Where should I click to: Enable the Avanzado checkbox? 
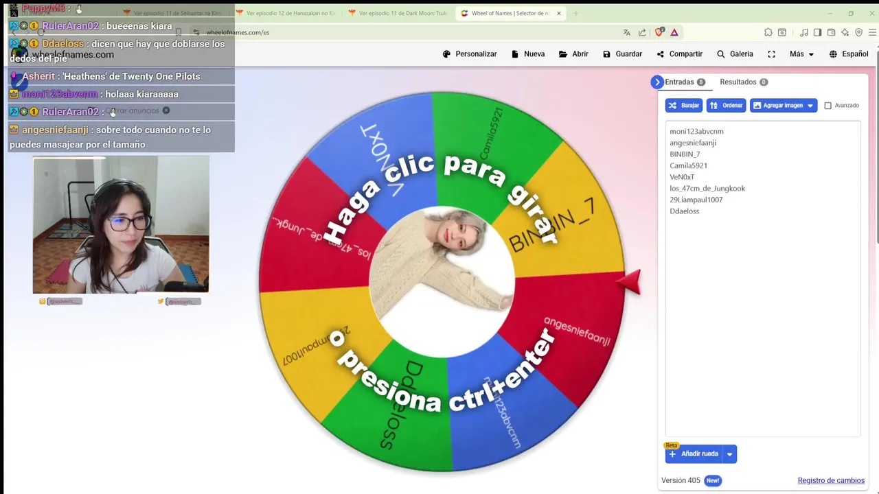pyautogui.click(x=827, y=106)
